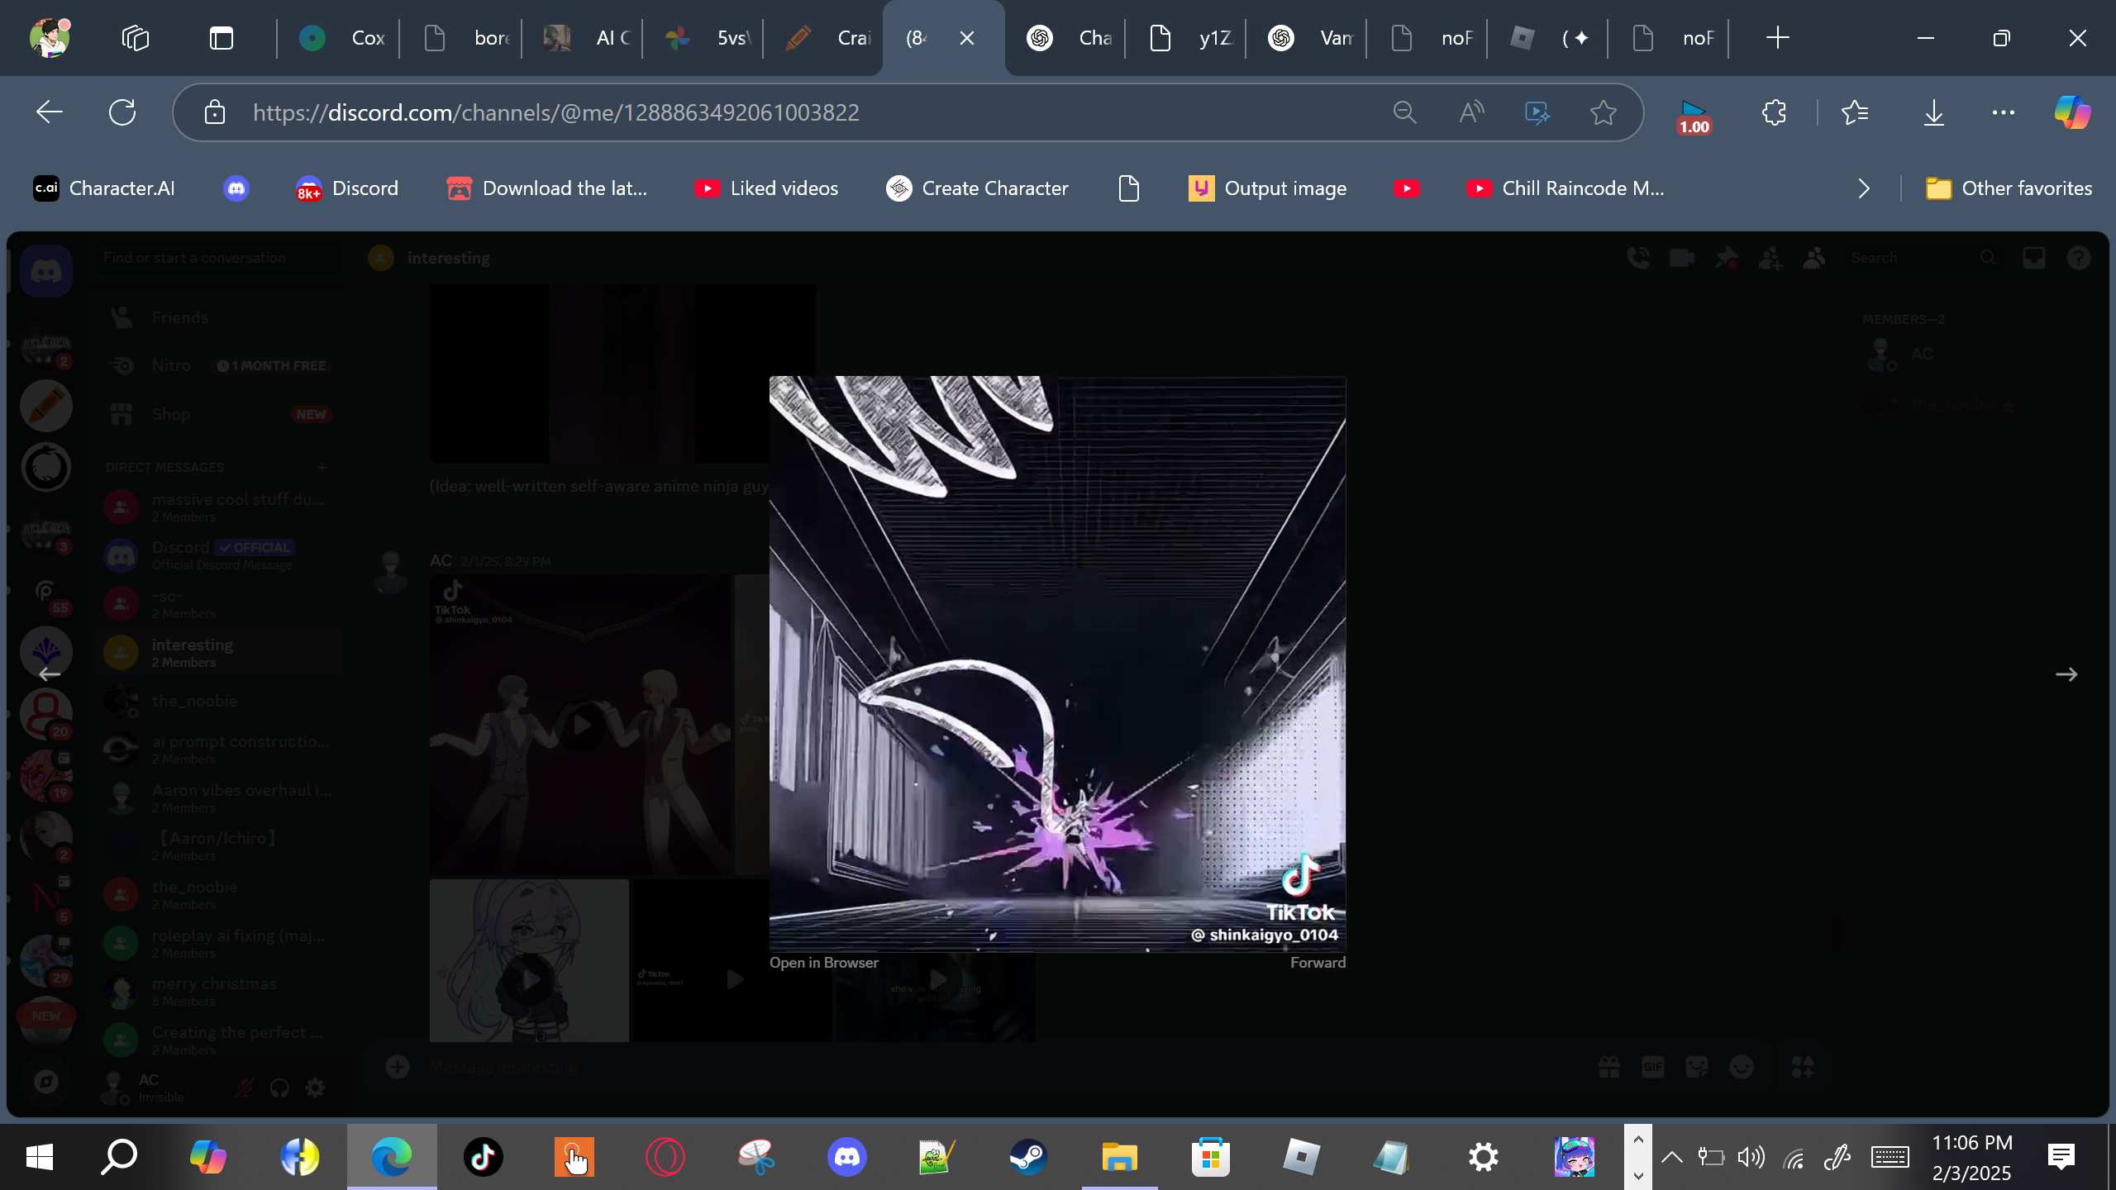The width and height of the screenshot is (2116, 1190).
Task: Go to previous image with left arrow
Action: [x=50, y=674]
